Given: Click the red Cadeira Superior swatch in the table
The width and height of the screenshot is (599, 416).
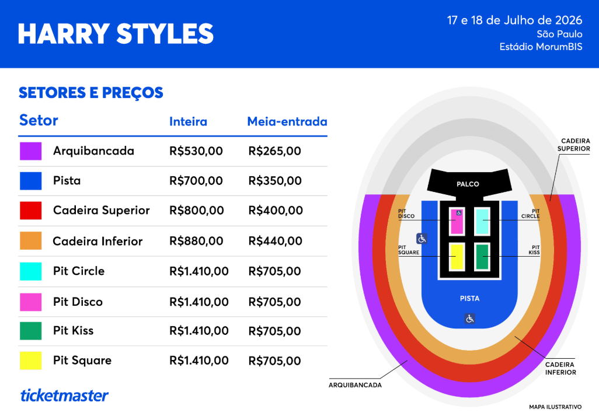Looking at the screenshot, I should coord(30,211).
